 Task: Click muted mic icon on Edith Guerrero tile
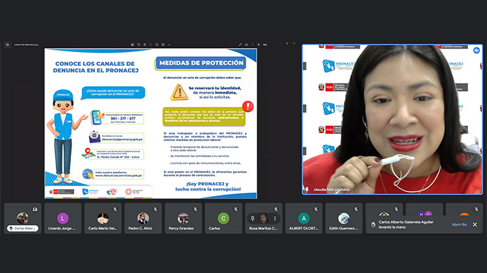pyautogui.click(x=356, y=209)
